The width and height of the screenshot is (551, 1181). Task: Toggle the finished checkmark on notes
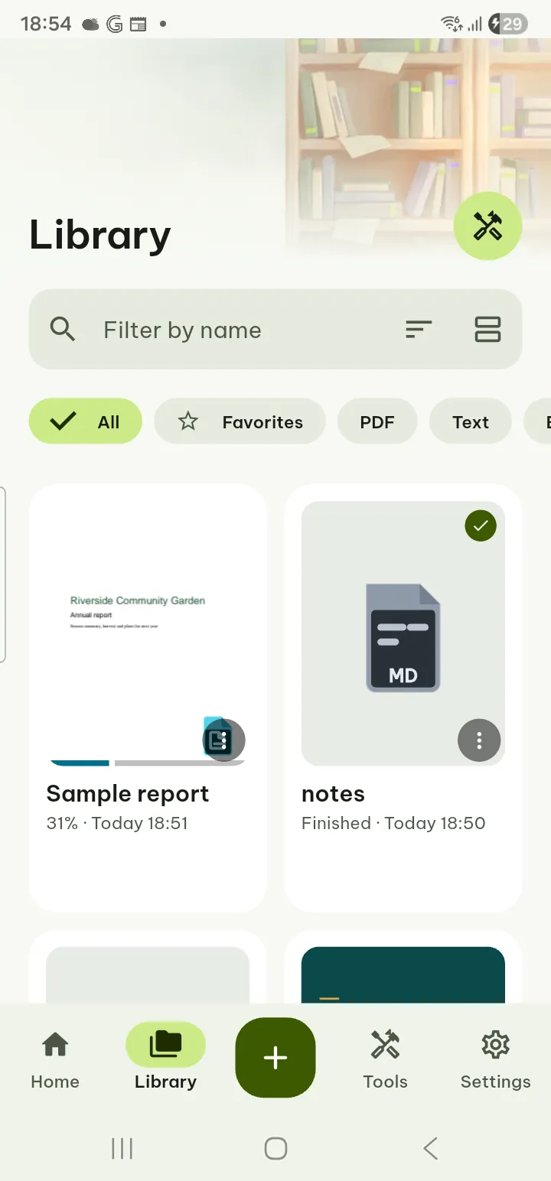(481, 525)
